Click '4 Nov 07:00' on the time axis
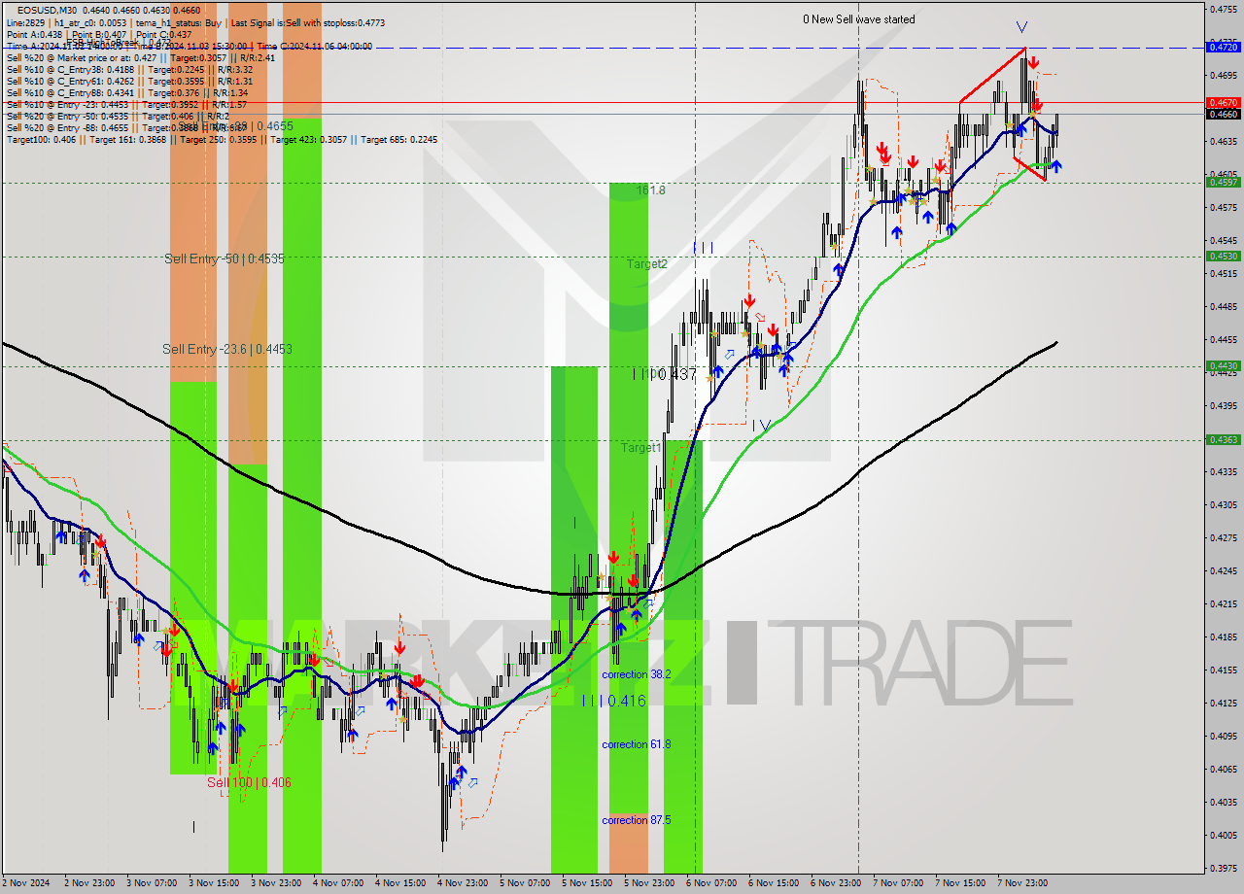 (x=338, y=883)
